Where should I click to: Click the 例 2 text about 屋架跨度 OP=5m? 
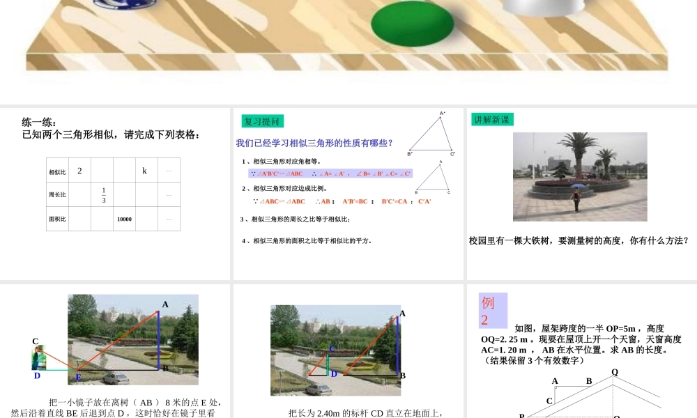click(581, 344)
